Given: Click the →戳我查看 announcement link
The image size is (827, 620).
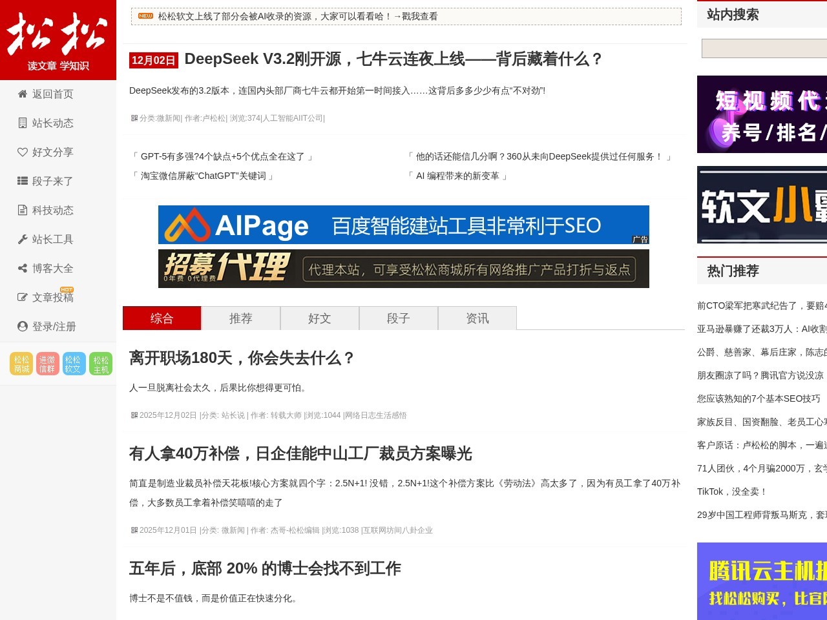Looking at the screenshot, I should click(x=417, y=16).
